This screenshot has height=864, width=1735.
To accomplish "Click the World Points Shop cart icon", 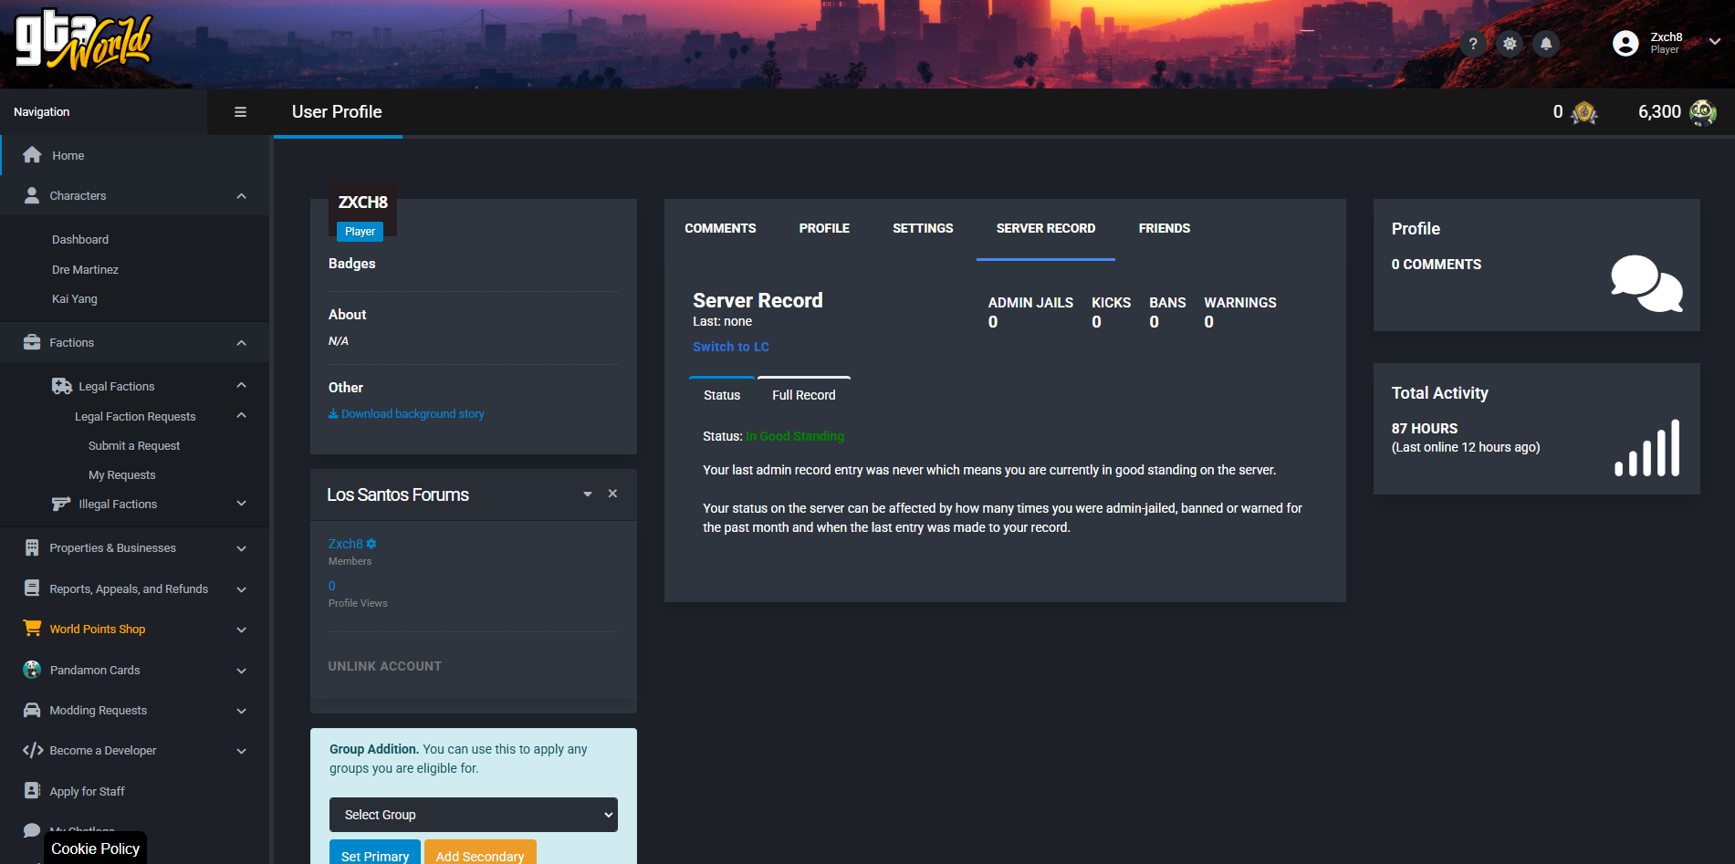I will coord(32,629).
